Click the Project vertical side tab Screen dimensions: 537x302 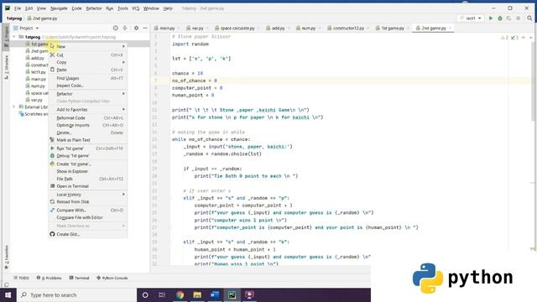click(x=6, y=36)
